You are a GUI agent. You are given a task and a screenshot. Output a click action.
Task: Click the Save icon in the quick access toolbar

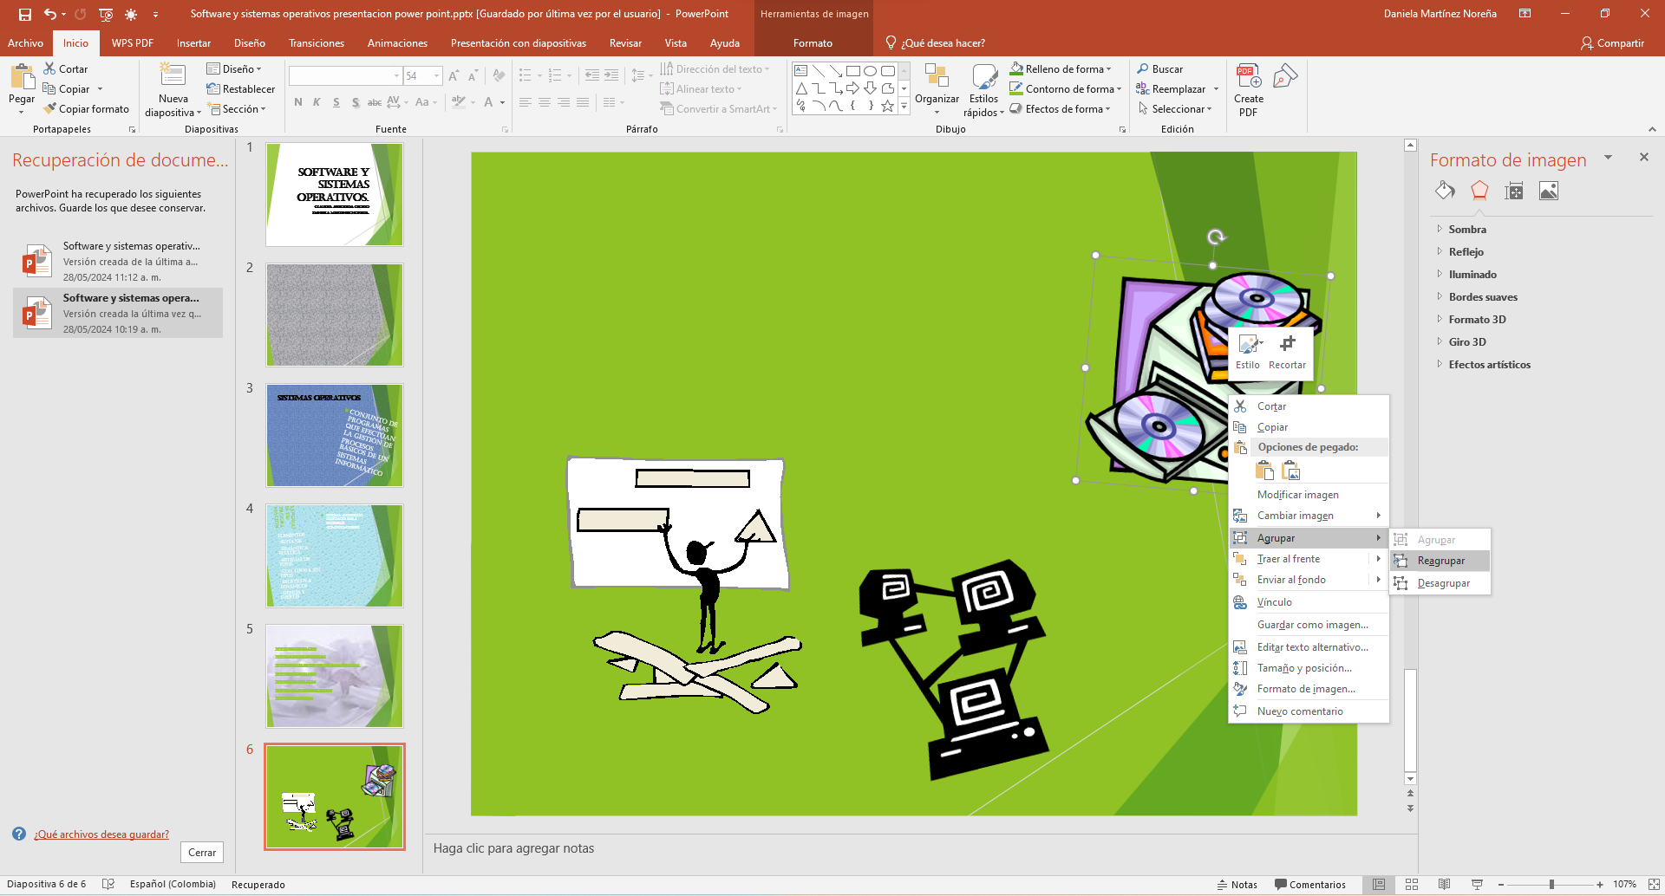point(25,14)
